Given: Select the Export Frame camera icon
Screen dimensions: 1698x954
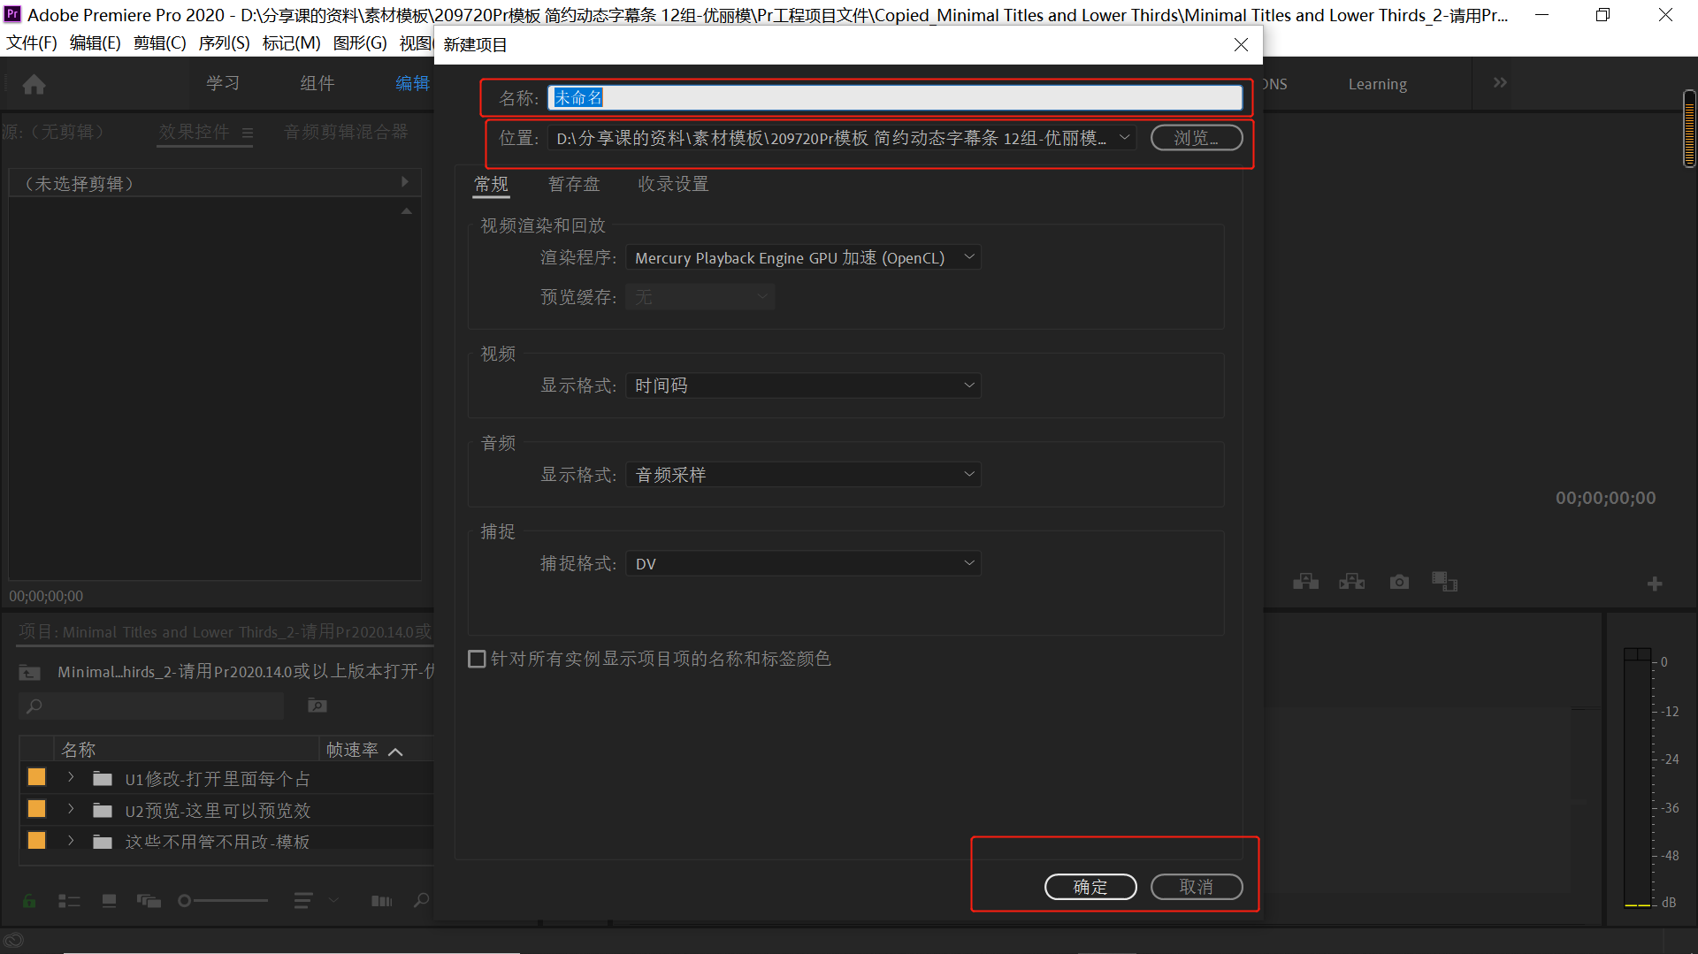Looking at the screenshot, I should coord(1398,581).
